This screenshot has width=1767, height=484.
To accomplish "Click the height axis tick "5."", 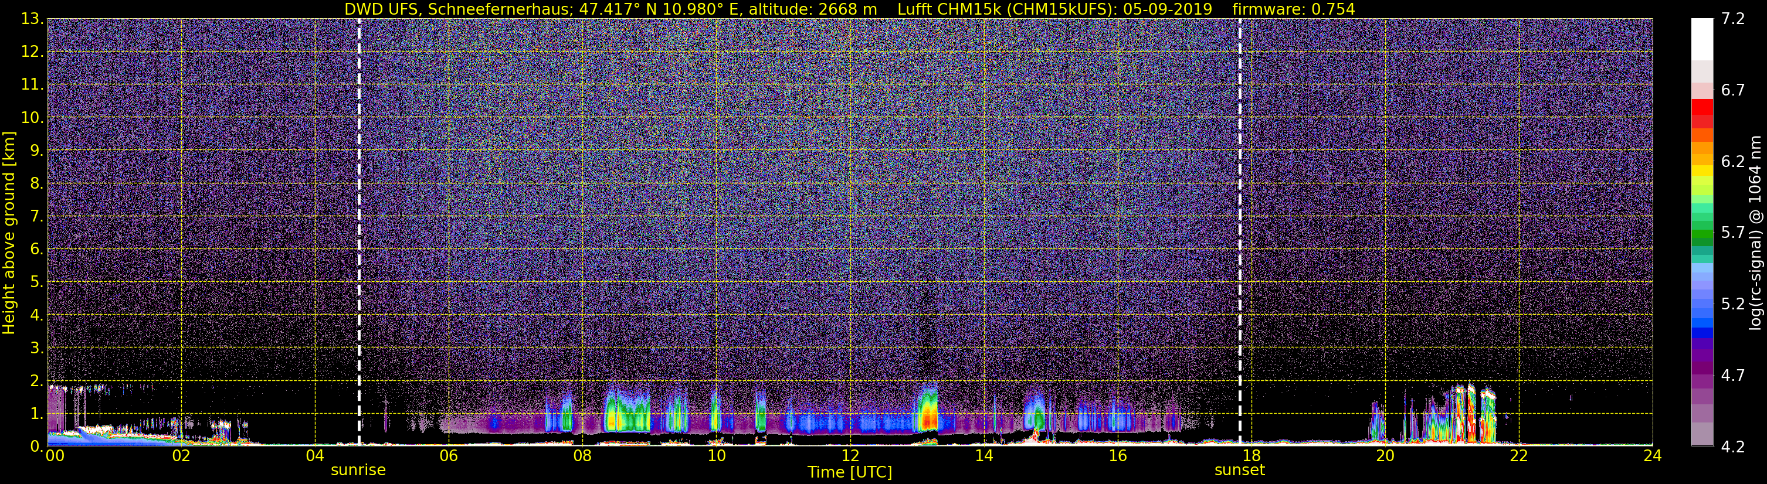I will [x=37, y=282].
